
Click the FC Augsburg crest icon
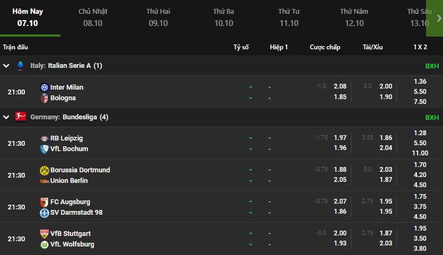[x=44, y=202]
